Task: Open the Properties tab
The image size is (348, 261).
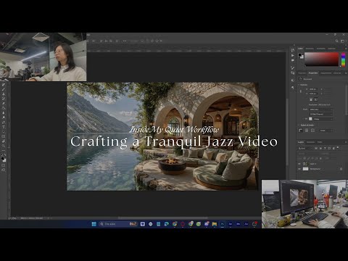Action: (x=313, y=73)
